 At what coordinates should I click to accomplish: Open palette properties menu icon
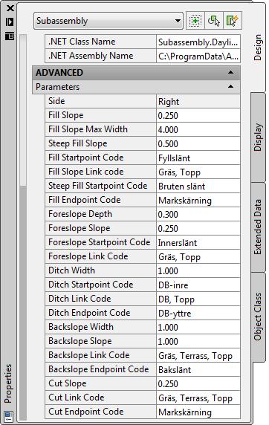[x=10, y=36]
